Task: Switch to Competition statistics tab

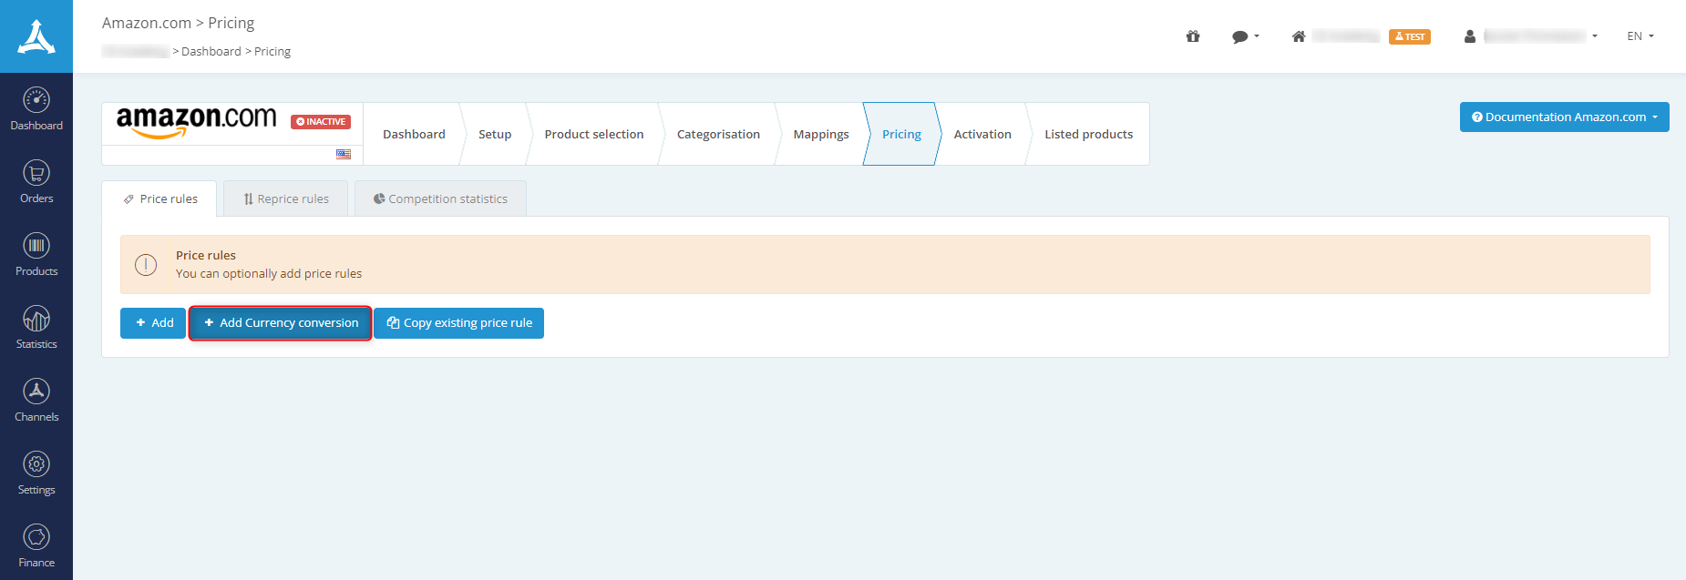Action: pos(440,198)
